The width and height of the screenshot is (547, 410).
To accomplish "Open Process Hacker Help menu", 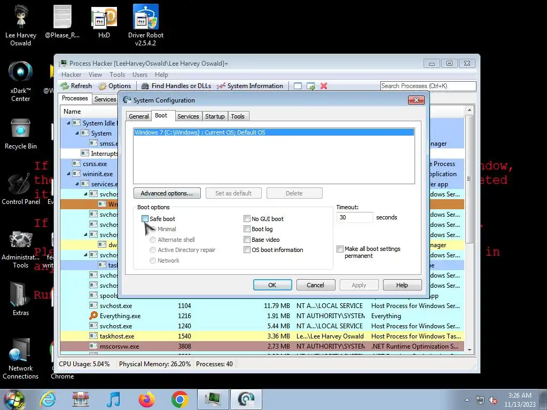I will click(x=161, y=75).
